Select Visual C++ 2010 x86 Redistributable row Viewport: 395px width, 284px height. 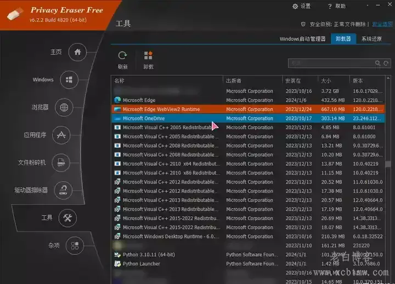[x=248, y=173]
